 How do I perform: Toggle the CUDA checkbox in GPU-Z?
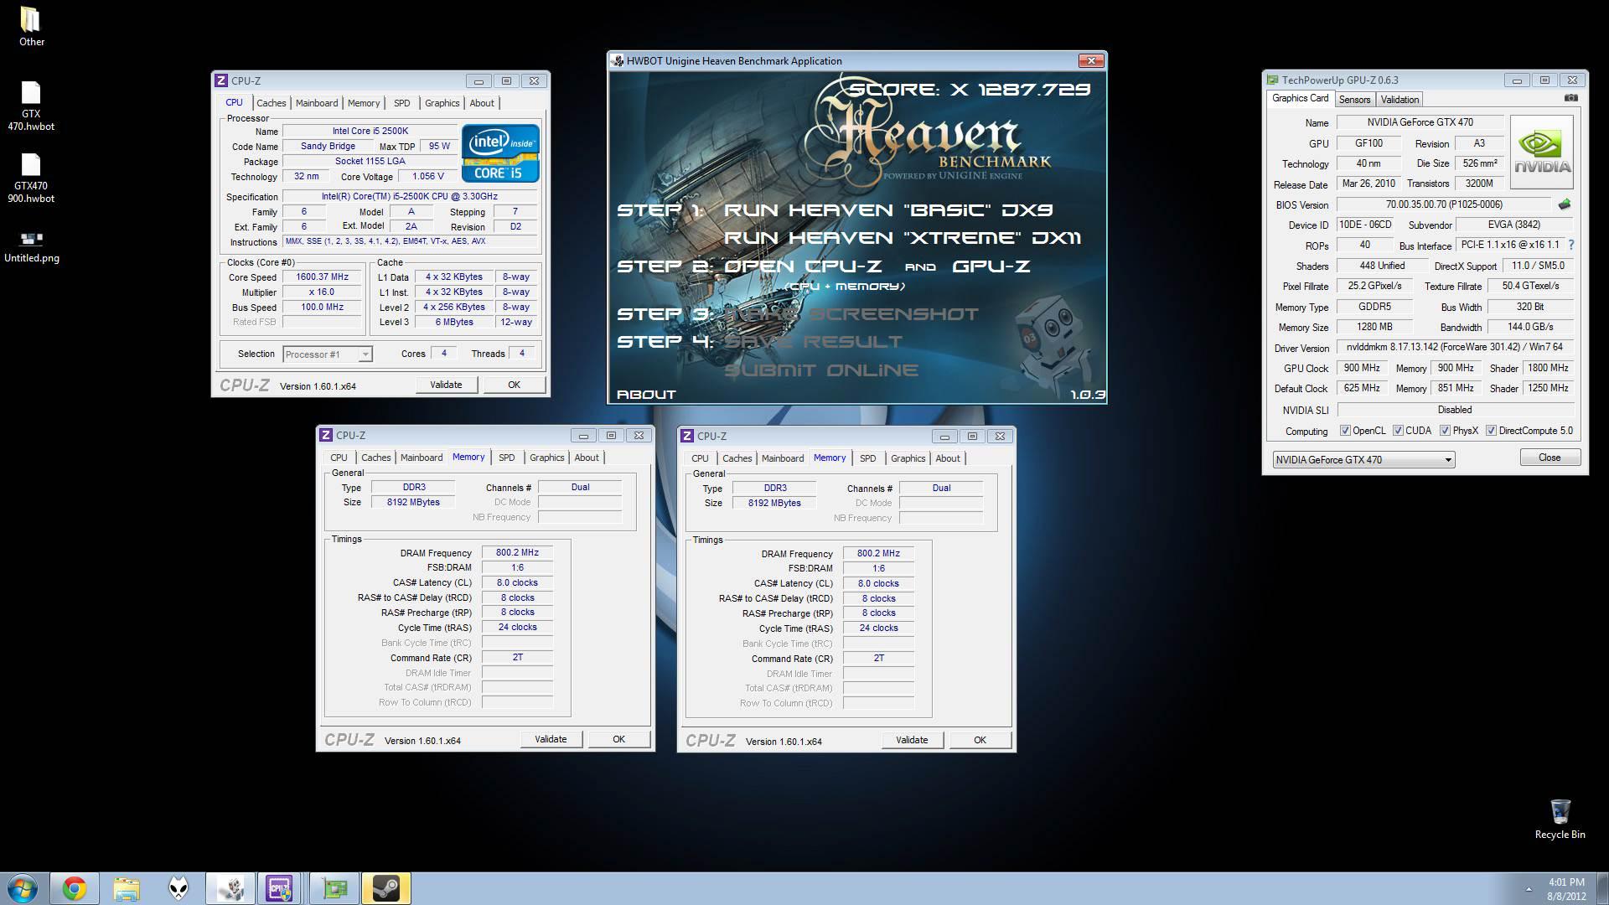pyautogui.click(x=1398, y=431)
